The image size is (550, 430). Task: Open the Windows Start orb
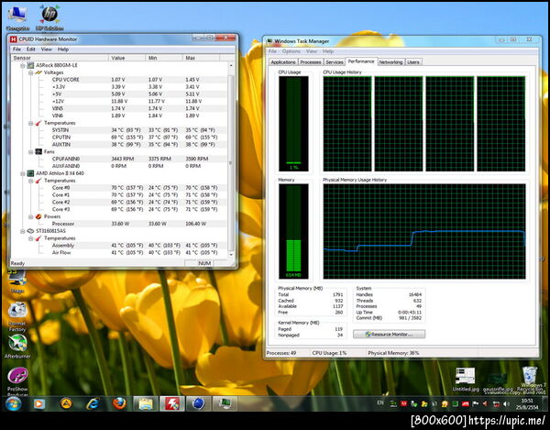click(14, 404)
